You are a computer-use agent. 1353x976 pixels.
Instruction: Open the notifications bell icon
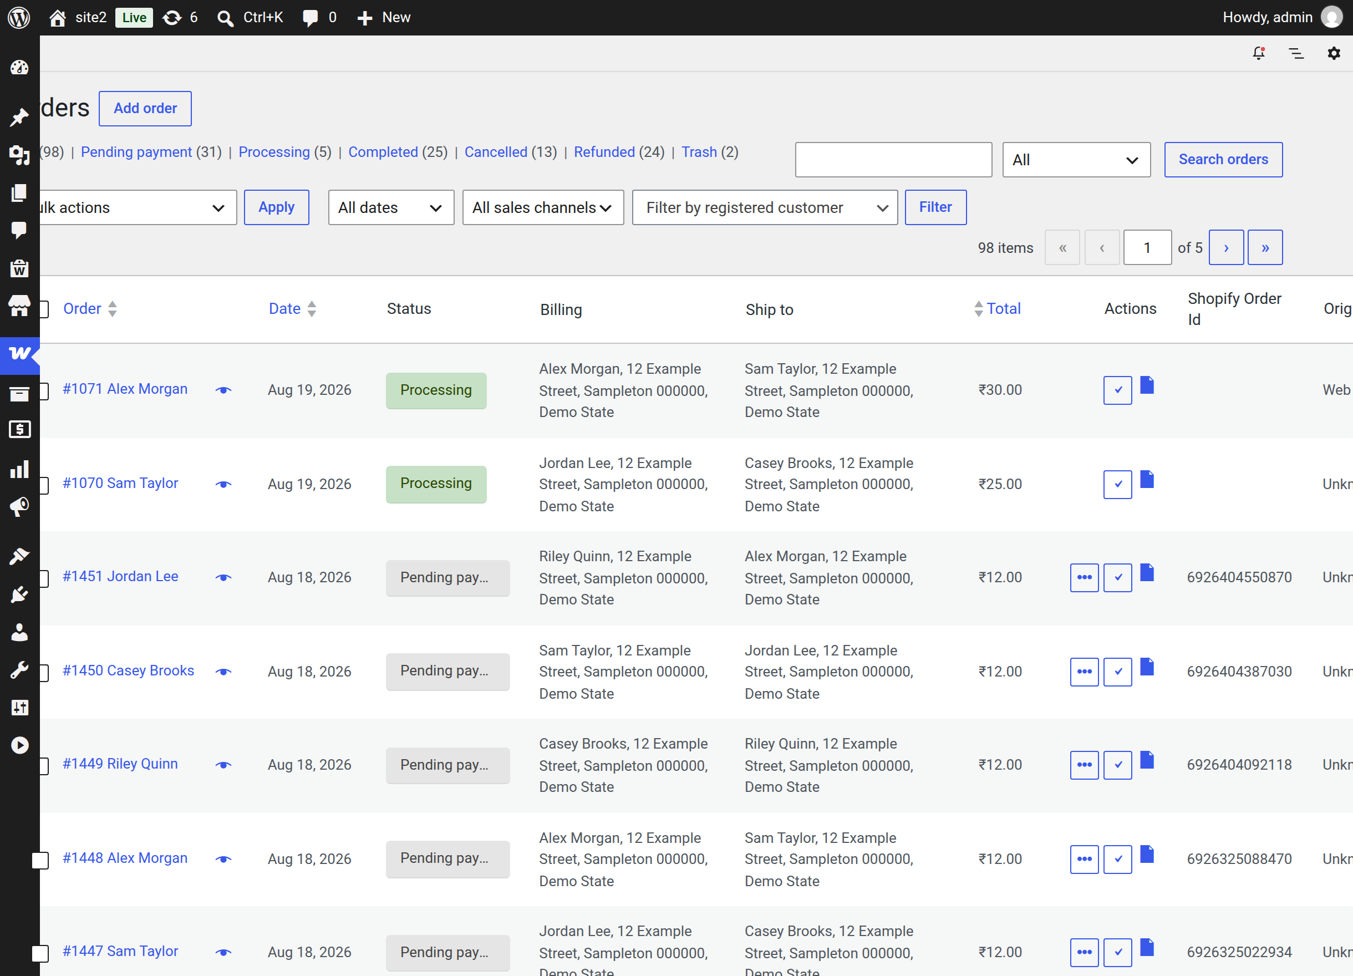(x=1259, y=53)
